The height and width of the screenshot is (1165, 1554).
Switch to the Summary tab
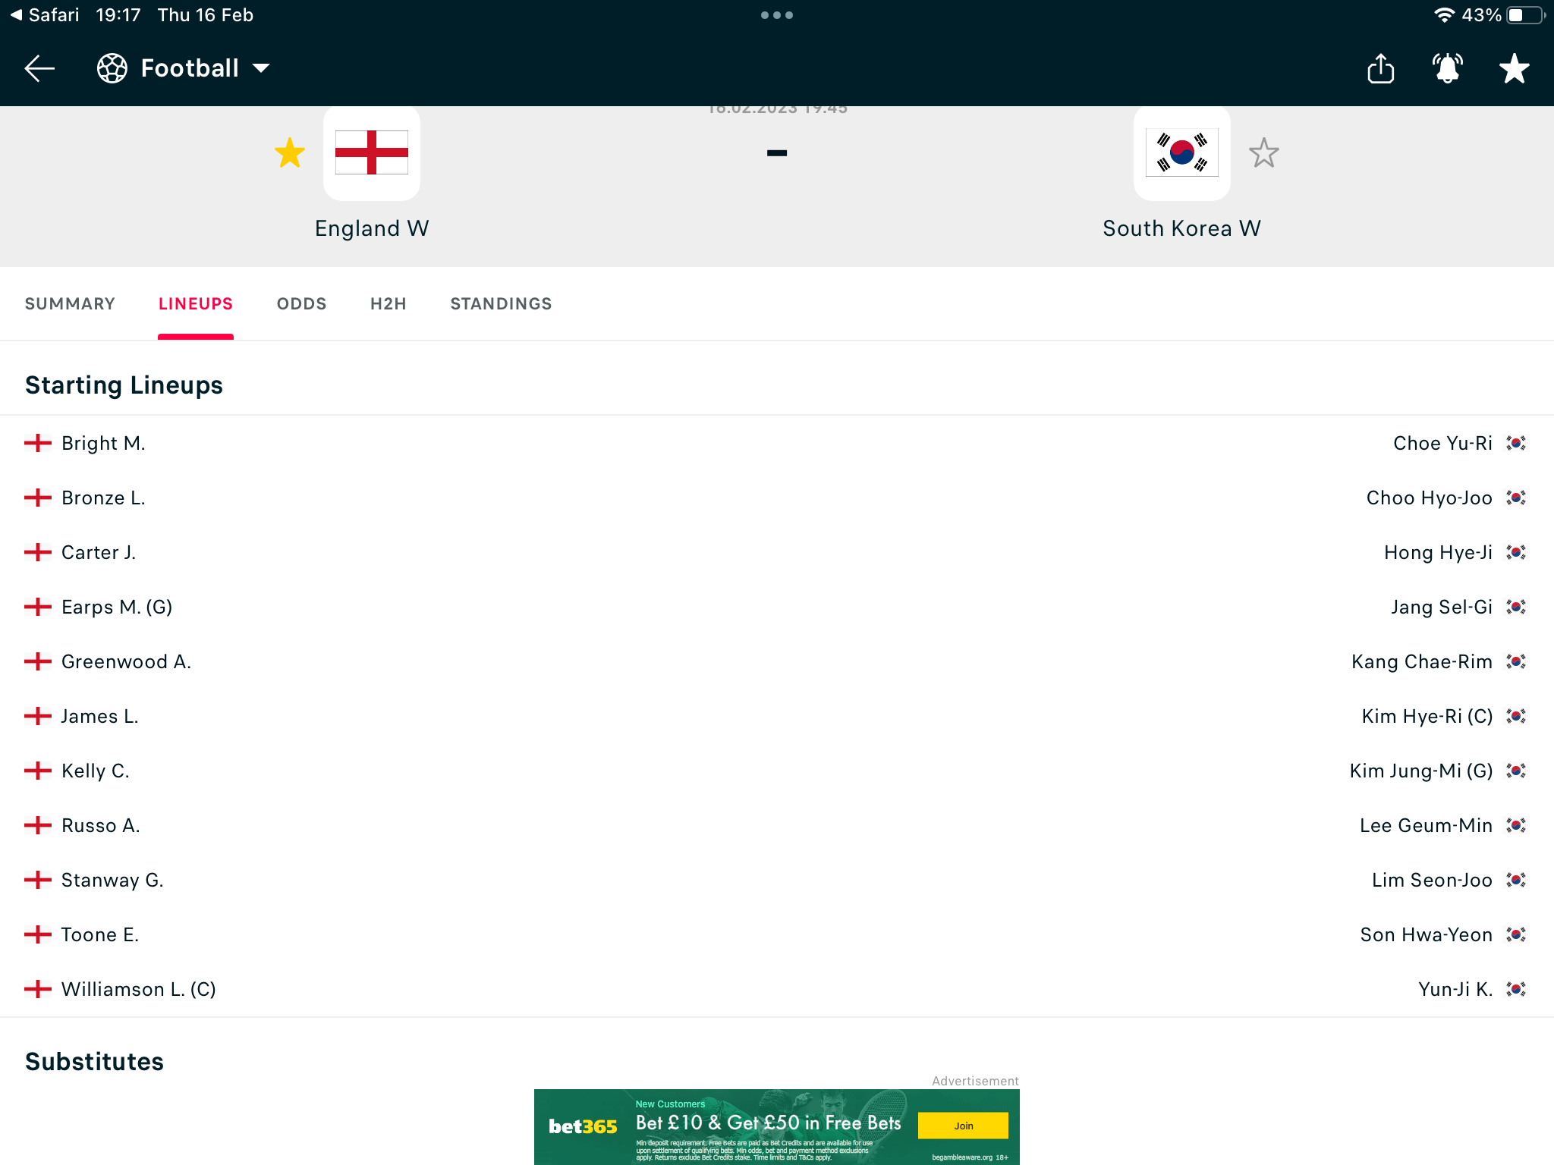click(x=70, y=303)
